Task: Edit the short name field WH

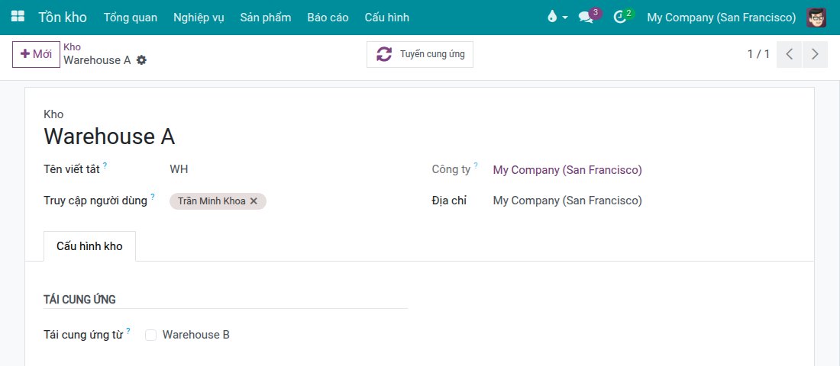Action: (288, 169)
